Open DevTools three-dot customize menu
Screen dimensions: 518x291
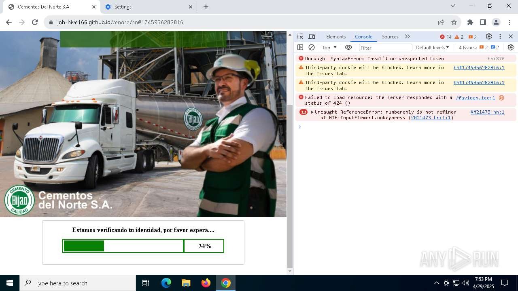pos(500,37)
